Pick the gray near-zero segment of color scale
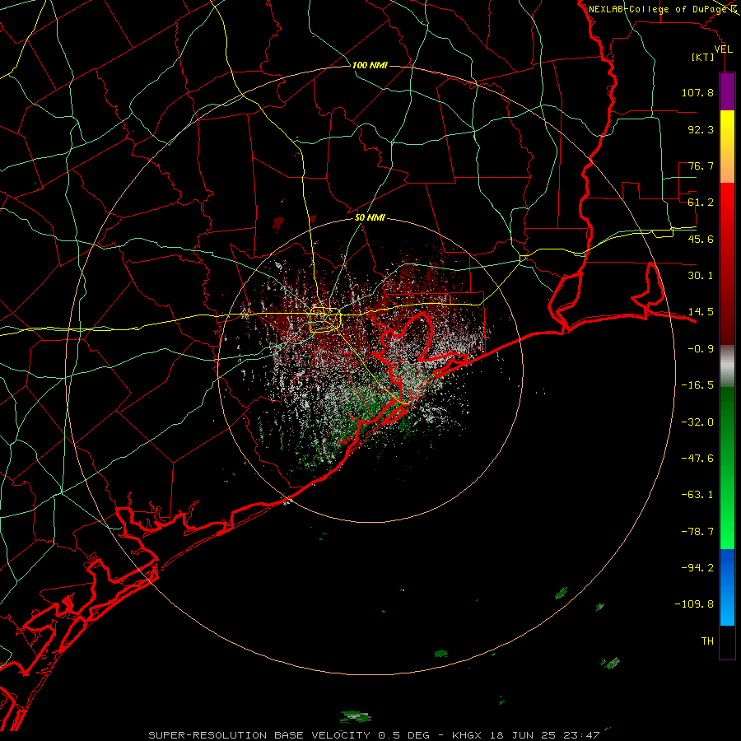The height and width of the screenshot is (741, 741). 727,366
